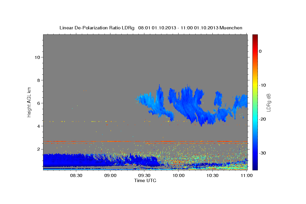Click the colorbar value -30
This screenshot has height=204, width=306.
point(263,153)
